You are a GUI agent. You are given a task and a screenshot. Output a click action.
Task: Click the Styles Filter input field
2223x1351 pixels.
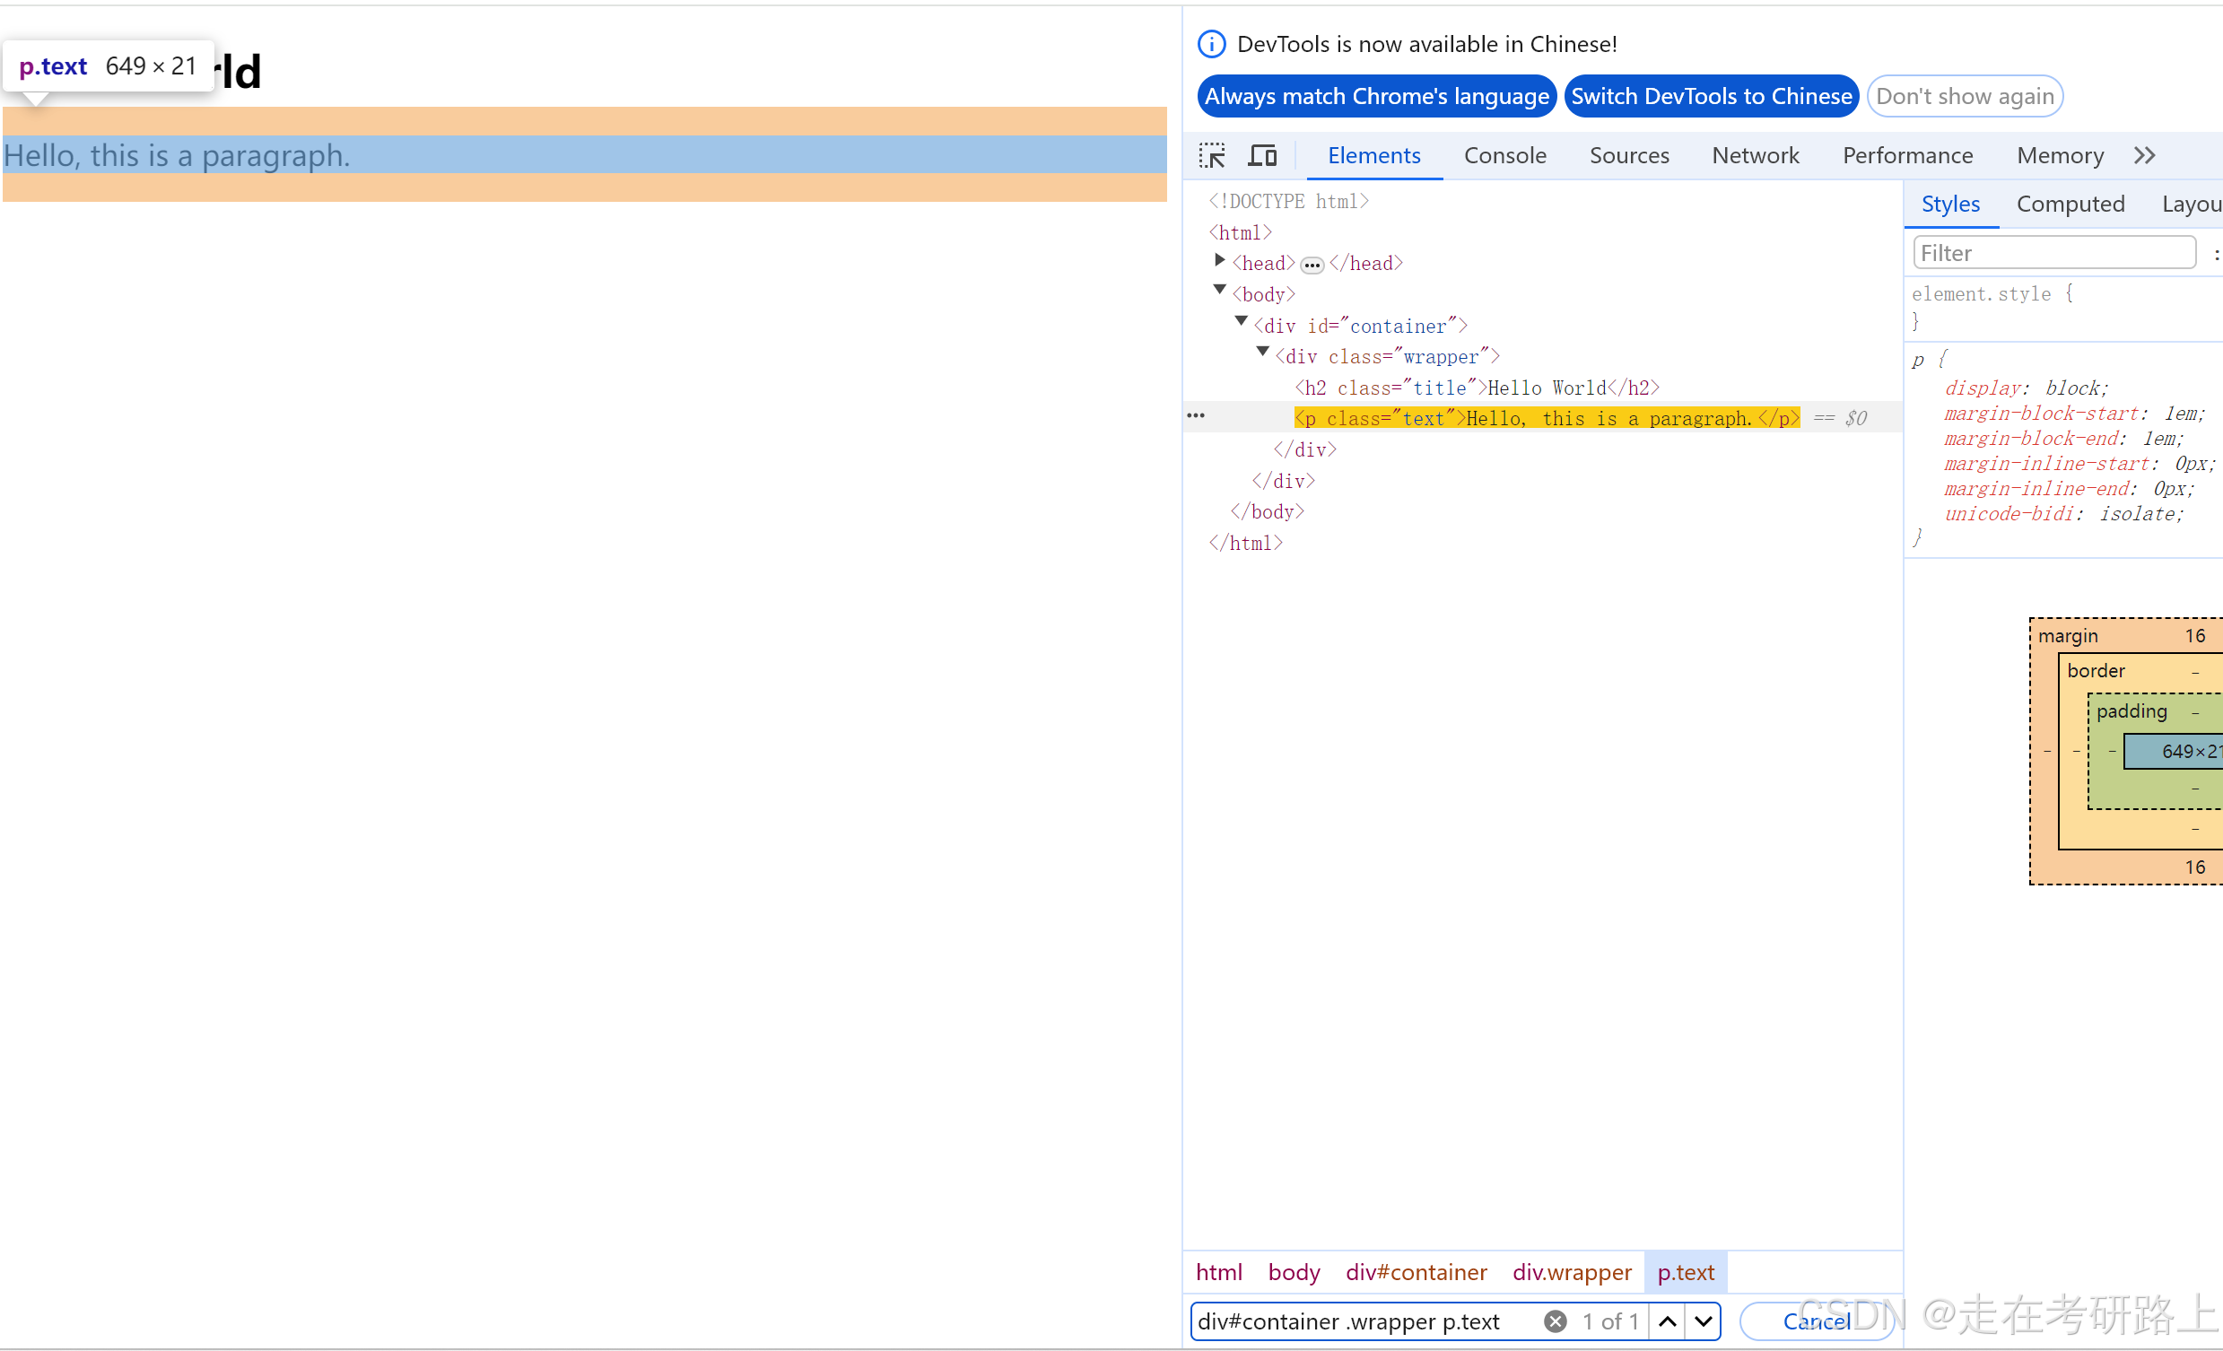pos(2053,253)
